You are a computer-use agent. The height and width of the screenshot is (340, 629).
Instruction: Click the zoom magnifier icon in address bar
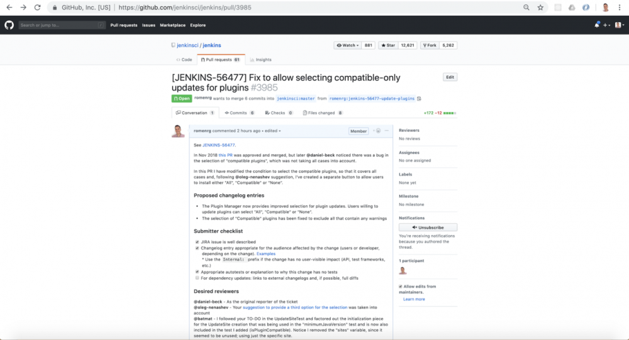526,7
